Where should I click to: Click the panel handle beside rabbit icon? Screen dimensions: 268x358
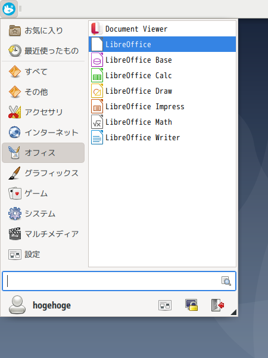tap(20, 9)
